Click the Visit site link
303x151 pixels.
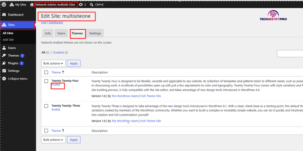[44, 22]
